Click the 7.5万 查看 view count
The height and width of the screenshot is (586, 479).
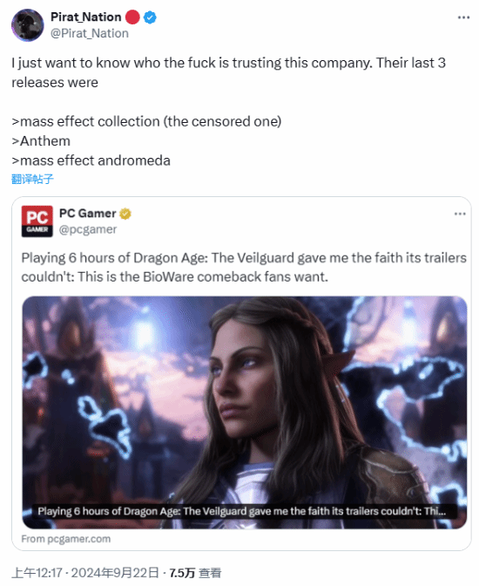[195, 573]
